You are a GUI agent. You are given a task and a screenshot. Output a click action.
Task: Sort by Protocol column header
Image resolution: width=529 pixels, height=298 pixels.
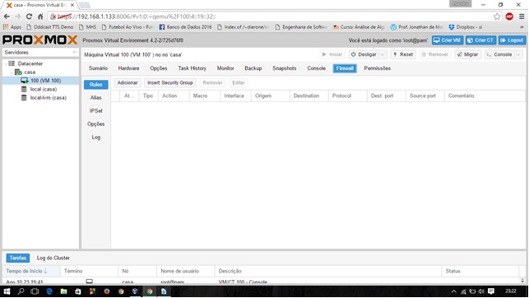coord(347,95)
